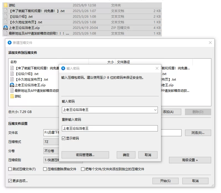Image resolution: width=221 pixels, height=193 pixels.
Task: Toggle the 更多选项... checkbox
Action: pyautogui.click(x=10, y=181)
